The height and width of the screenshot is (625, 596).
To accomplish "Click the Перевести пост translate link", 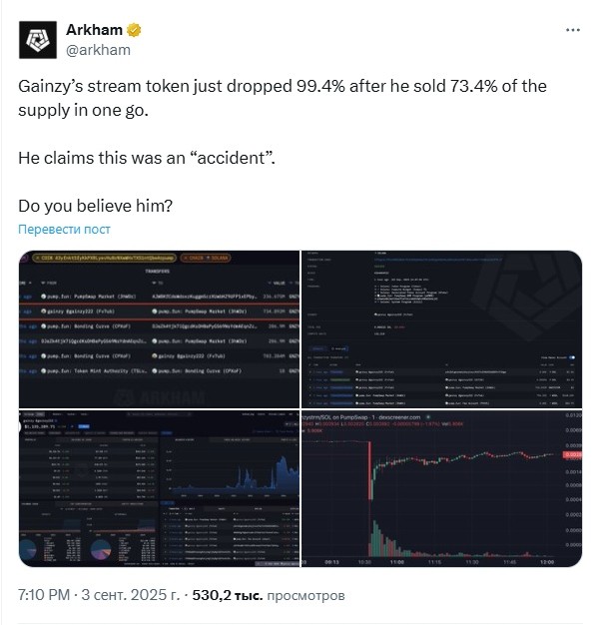I will click(x=64, y=230).
